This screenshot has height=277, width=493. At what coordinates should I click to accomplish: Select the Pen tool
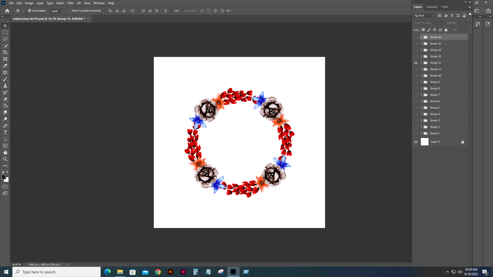pos(5,126)
